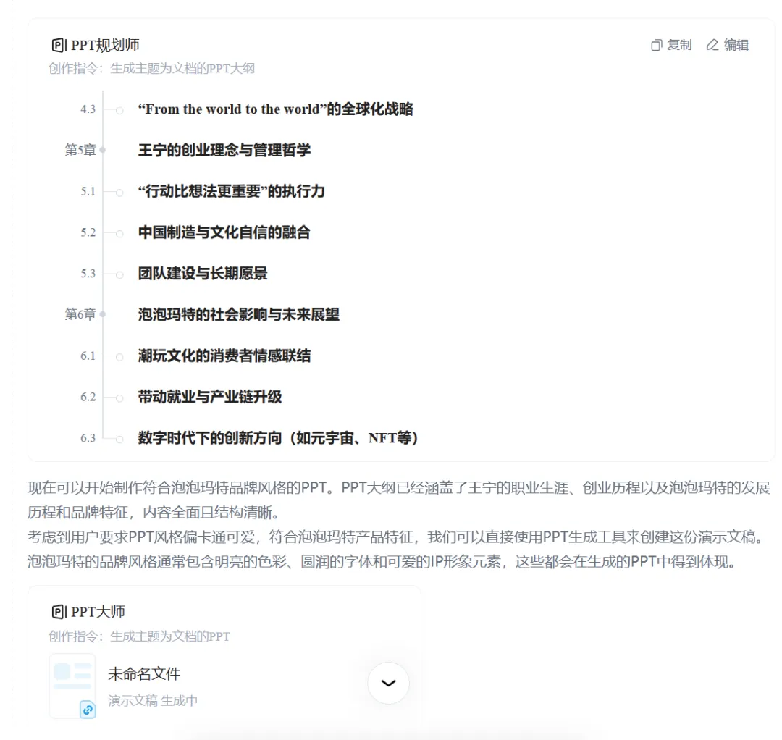Click the pencil edit icon beside 编辑

712,45
